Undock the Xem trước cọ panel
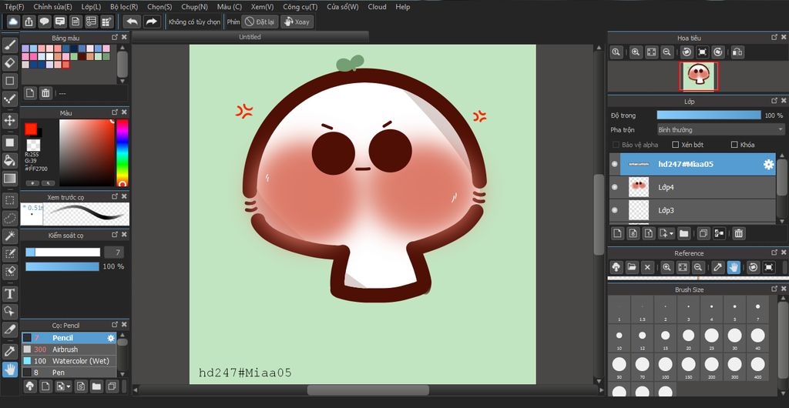Image resolution: width=789 pixels, height=408 pixels. coord(115,197)
